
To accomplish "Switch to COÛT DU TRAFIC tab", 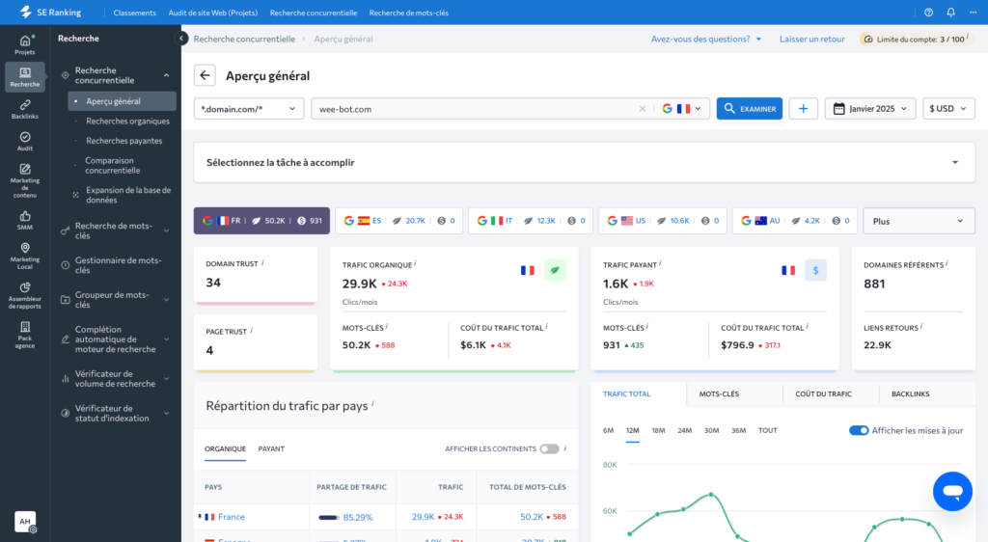I will [824, 394].
